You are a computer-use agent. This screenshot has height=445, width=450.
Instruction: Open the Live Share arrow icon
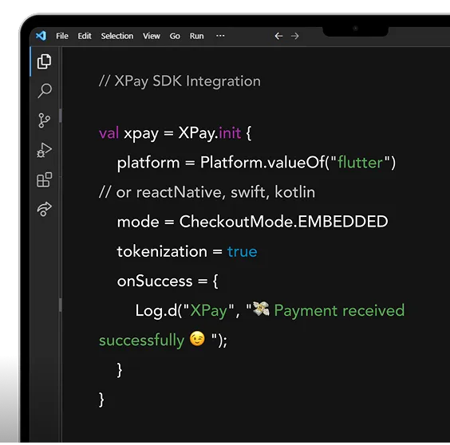click(x=44, y=209)
